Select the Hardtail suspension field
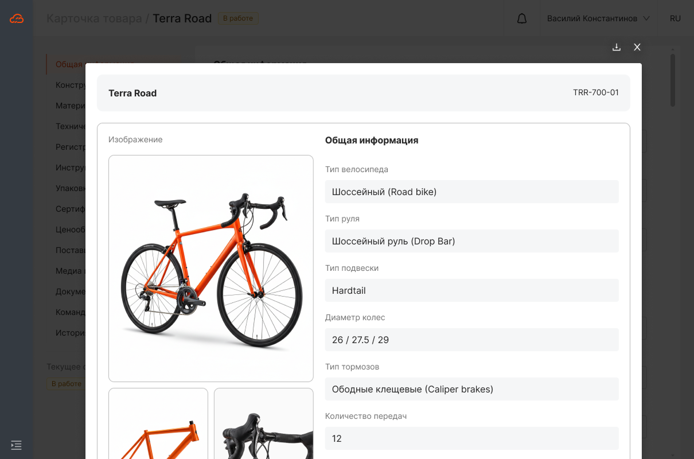This screenshot has width=694, height=459. click(471, 290)
